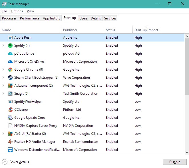Screen dimensions: 189x168
Task: Minimize the Task Manager window
Action: point(157,4)
